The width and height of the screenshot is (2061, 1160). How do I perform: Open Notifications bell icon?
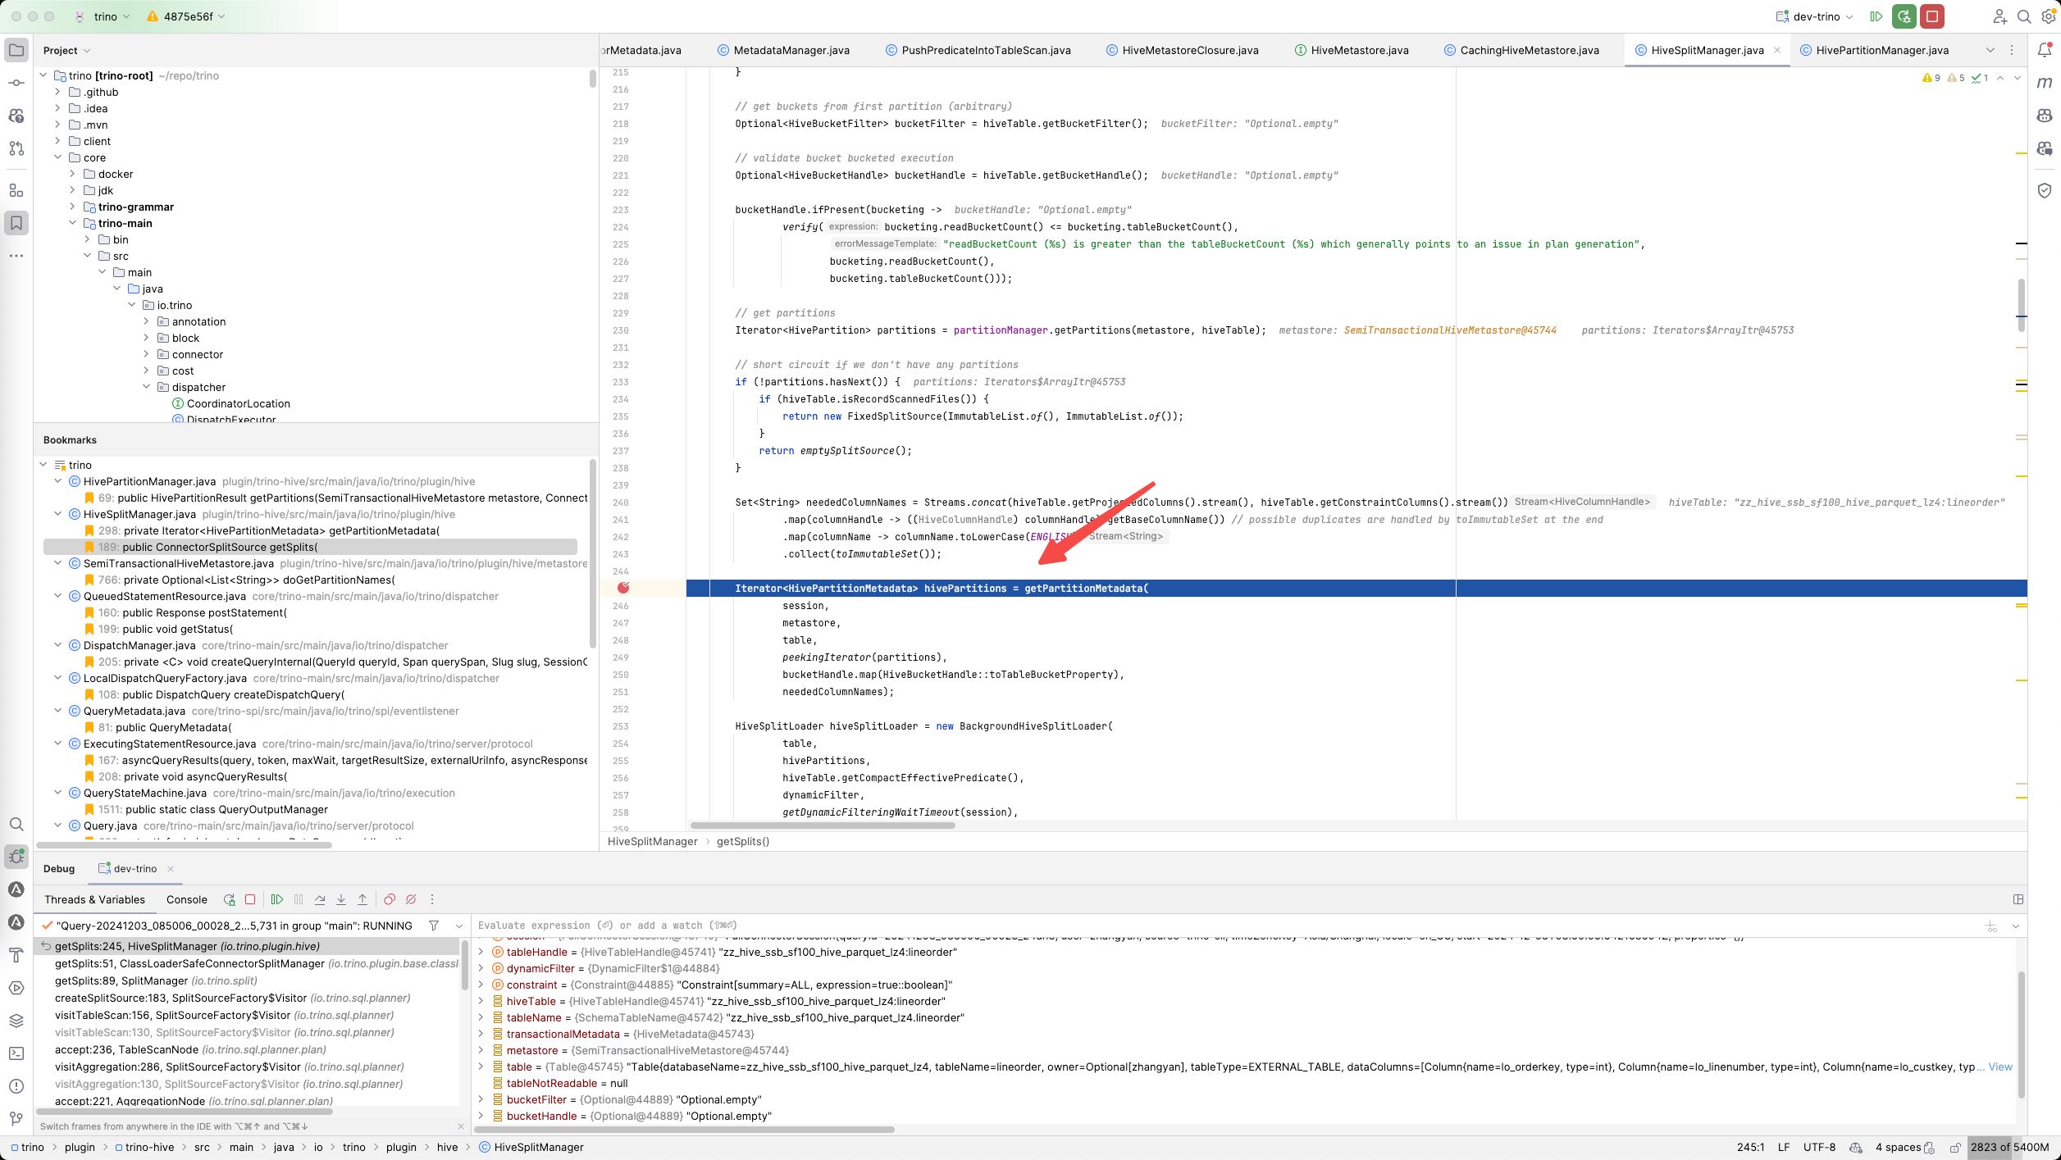(x=2045, y=50)
